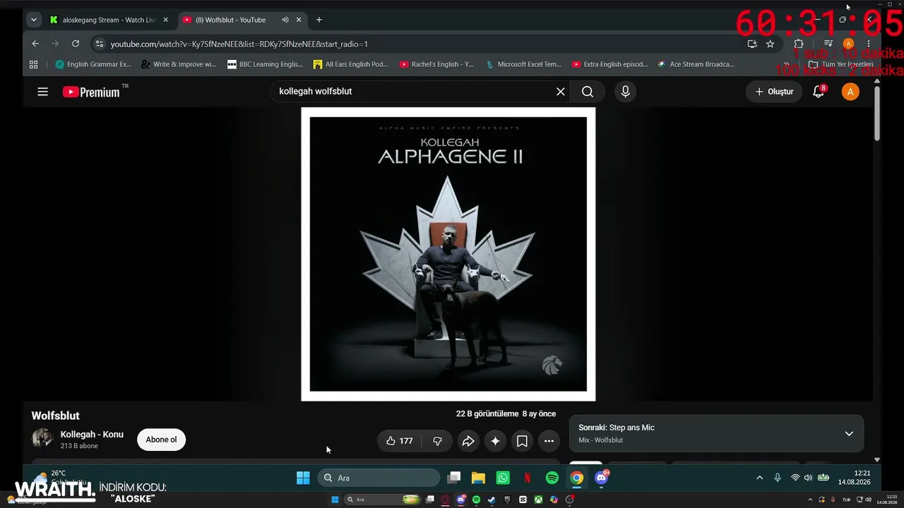Open the YouTube guide hamburger menu
The image size is (904, 508).
click(x=42, y=92)
